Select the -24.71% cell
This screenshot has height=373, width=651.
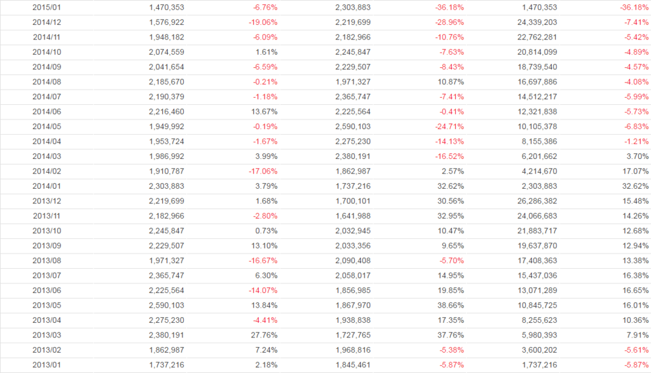coord(449,127)
